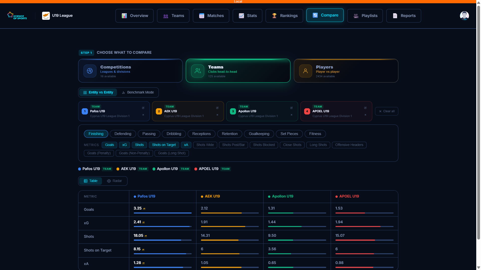The width and height of the screenshot is (481, 270).
Task: Select the Finishing category
Action: [x=96, y=134]
